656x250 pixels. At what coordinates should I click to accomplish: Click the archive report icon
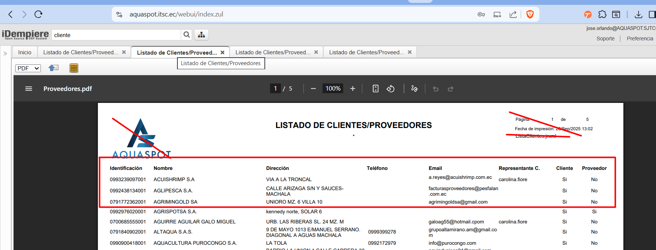click(74, 68)
